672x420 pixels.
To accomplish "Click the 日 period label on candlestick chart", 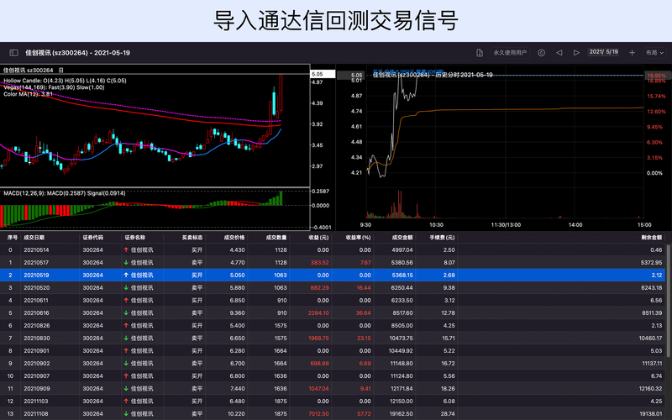I will pos(61,71).
